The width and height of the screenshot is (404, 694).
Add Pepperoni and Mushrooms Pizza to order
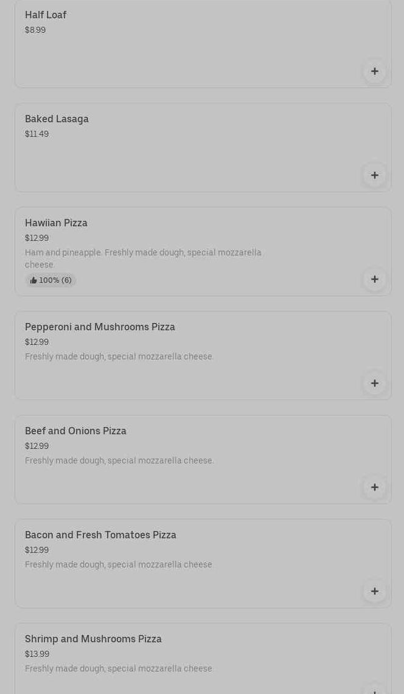click(x=374, y=384)
